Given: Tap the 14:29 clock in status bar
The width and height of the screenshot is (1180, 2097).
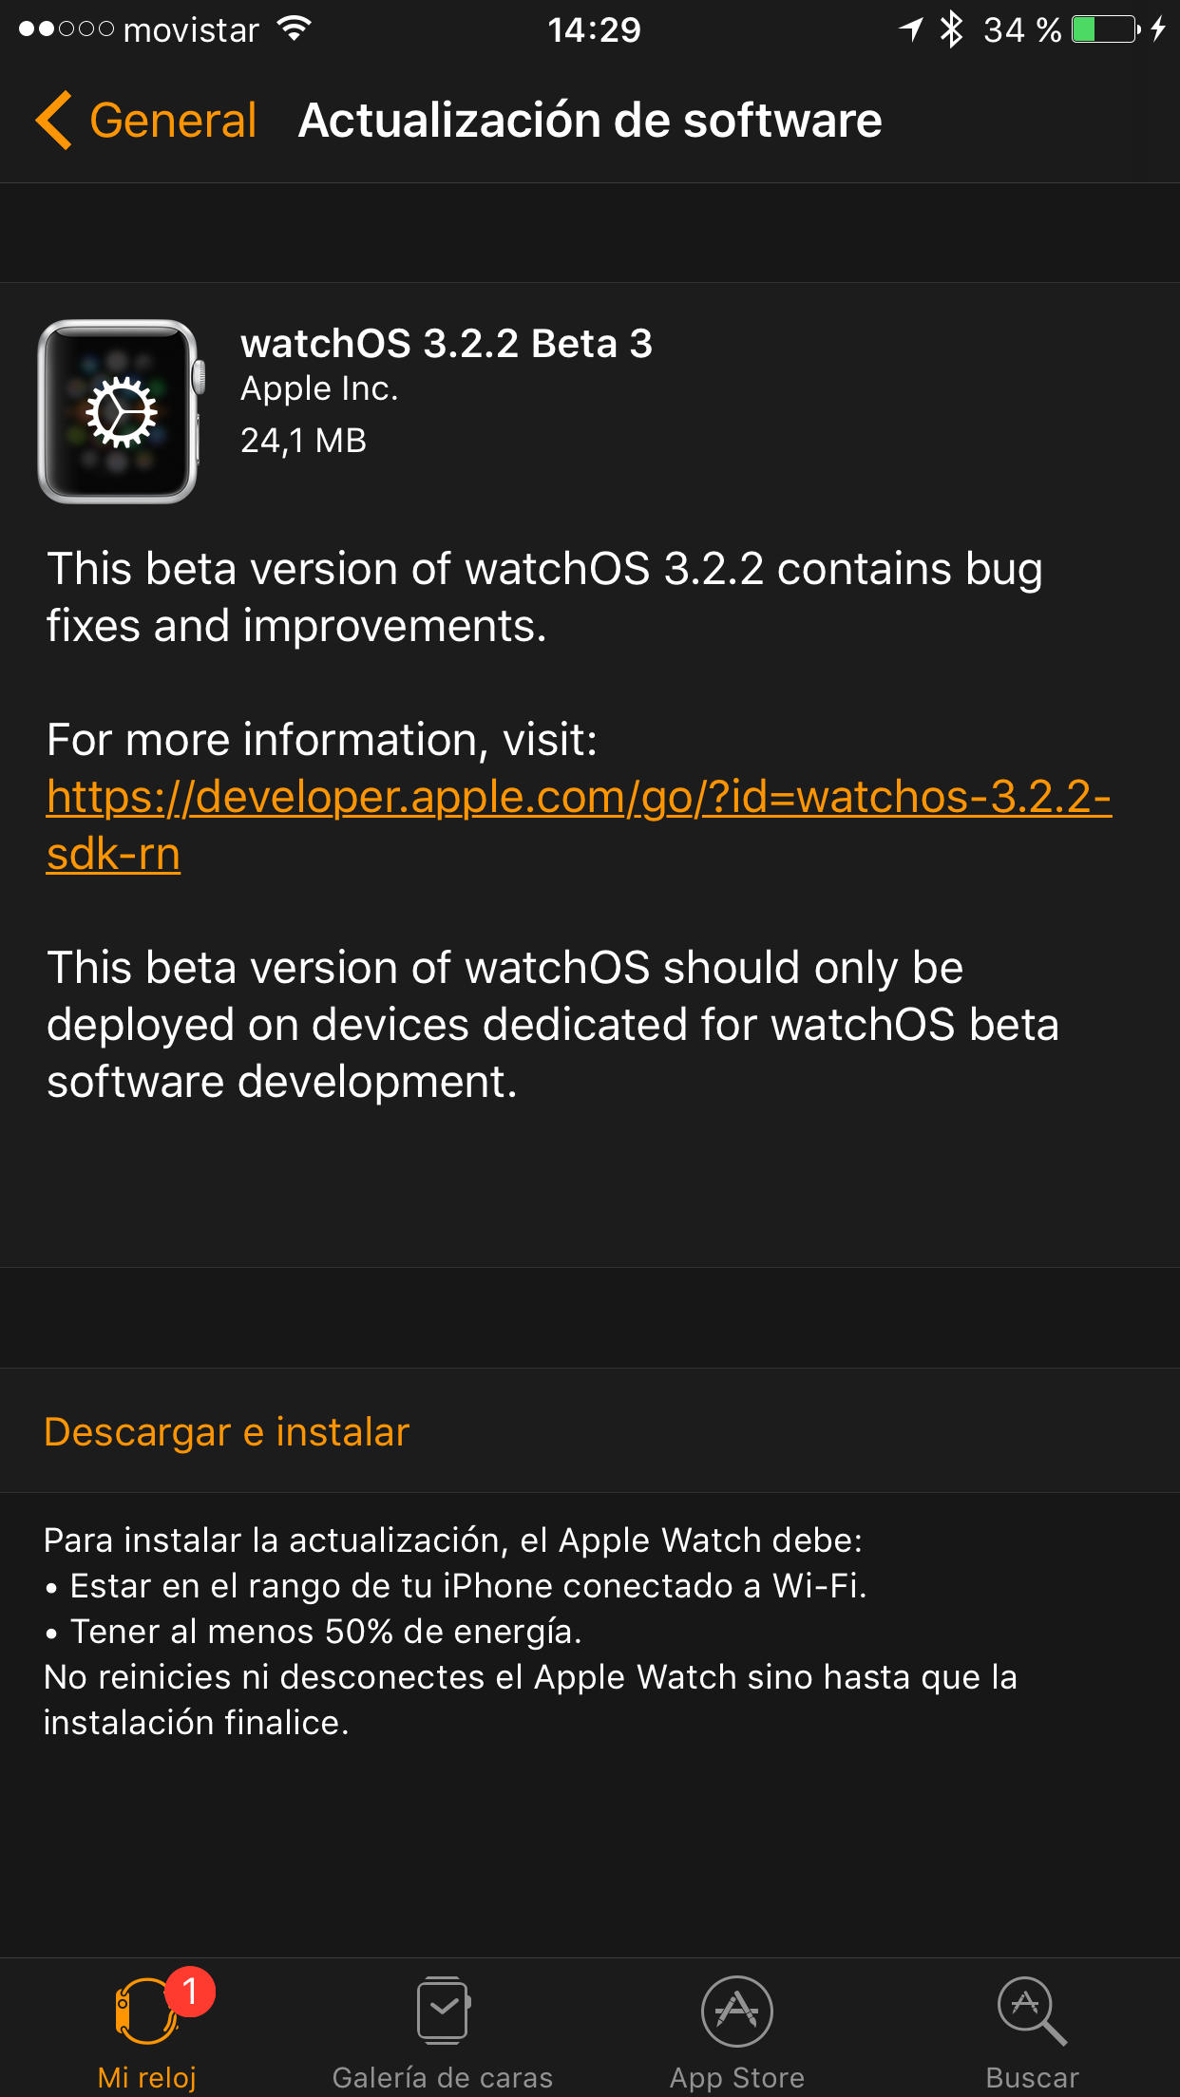Looking at the screenshot, I should pos(594,29).
